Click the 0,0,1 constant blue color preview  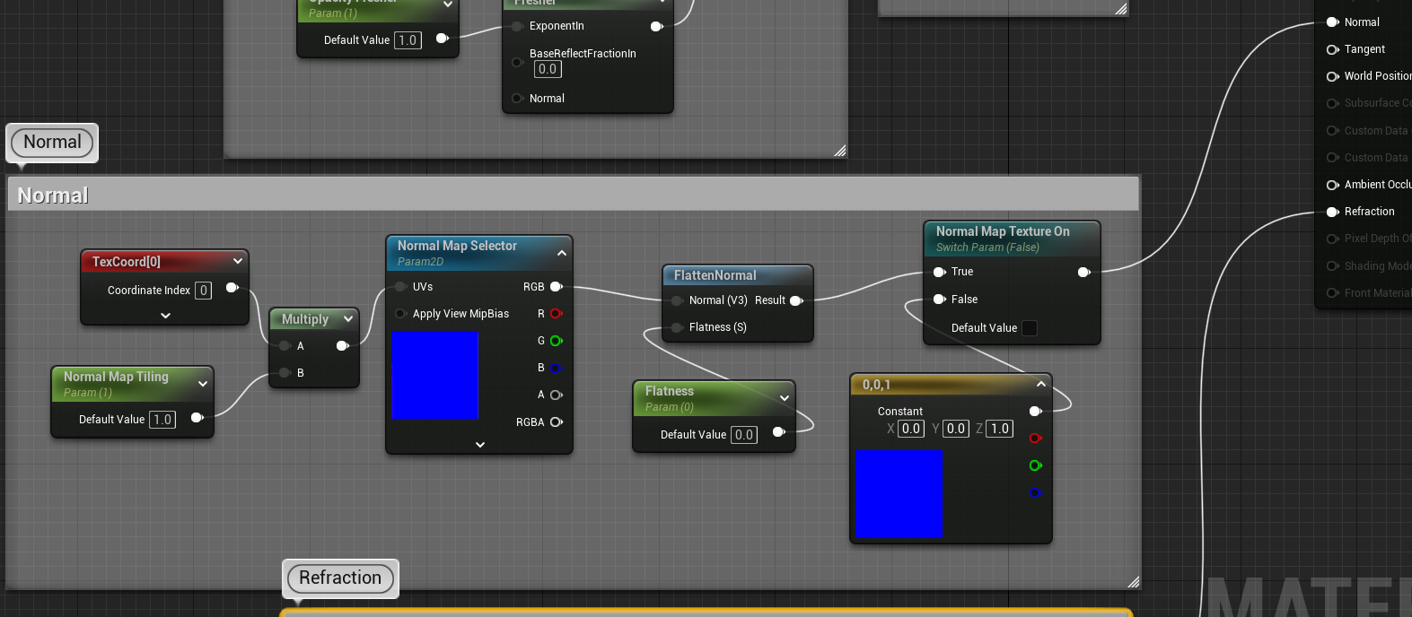pyautogui.click(x=899, y=493)
